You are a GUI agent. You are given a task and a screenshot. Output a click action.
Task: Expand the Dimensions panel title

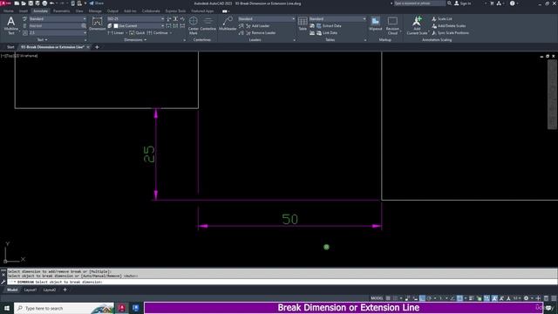pyautogui.click(x=136, y=40)
